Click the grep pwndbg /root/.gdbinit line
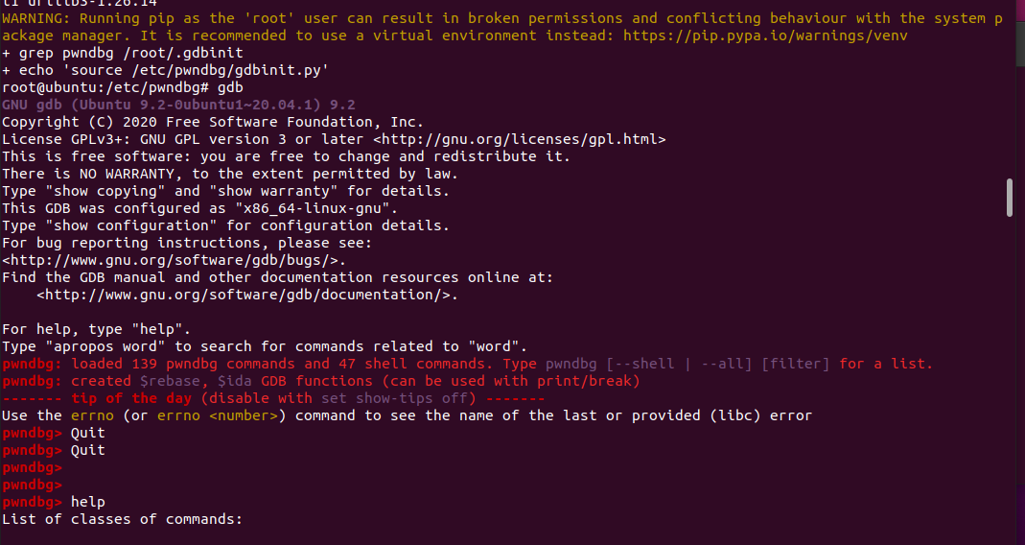Screen dimensions: 1025x545 pyautogui.click(x=131, y=53)
